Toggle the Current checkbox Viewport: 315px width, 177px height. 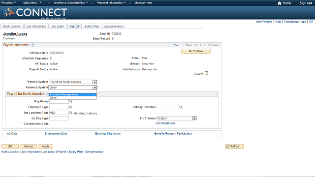(207, 73)
